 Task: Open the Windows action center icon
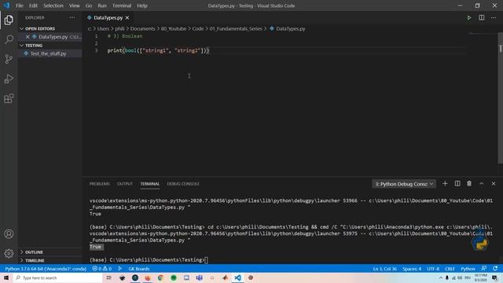pos(494,277)
